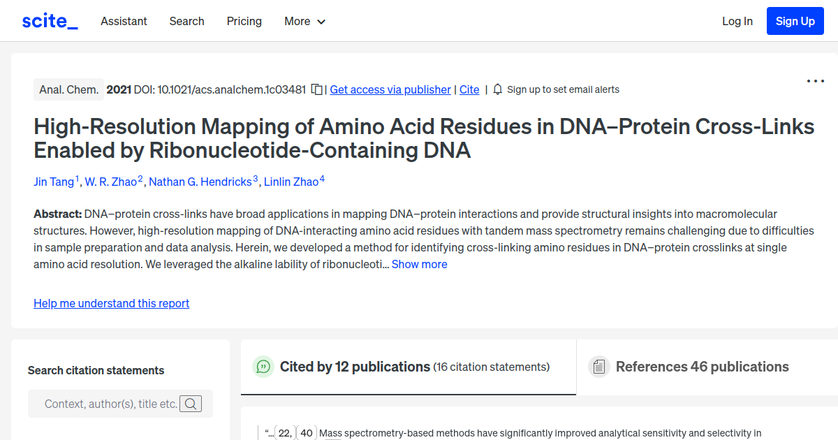Open Pricing from the navigation menu
The width and height of the screenshot is (838, 440).
tap(244, 22)
